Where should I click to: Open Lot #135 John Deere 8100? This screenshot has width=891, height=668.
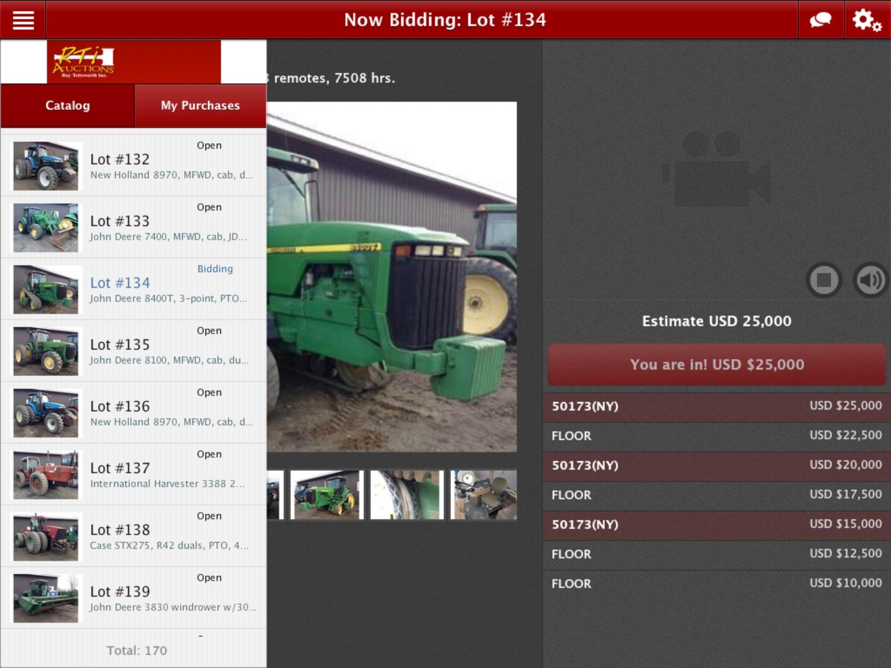[134, 351]
